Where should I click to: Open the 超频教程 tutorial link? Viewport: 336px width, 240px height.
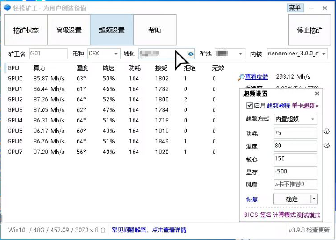point(278,106)
